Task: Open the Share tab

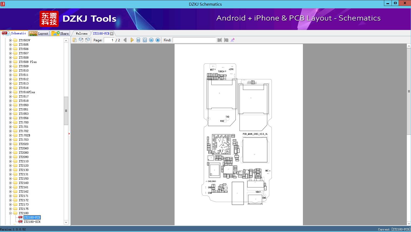Action: [60, 33]
